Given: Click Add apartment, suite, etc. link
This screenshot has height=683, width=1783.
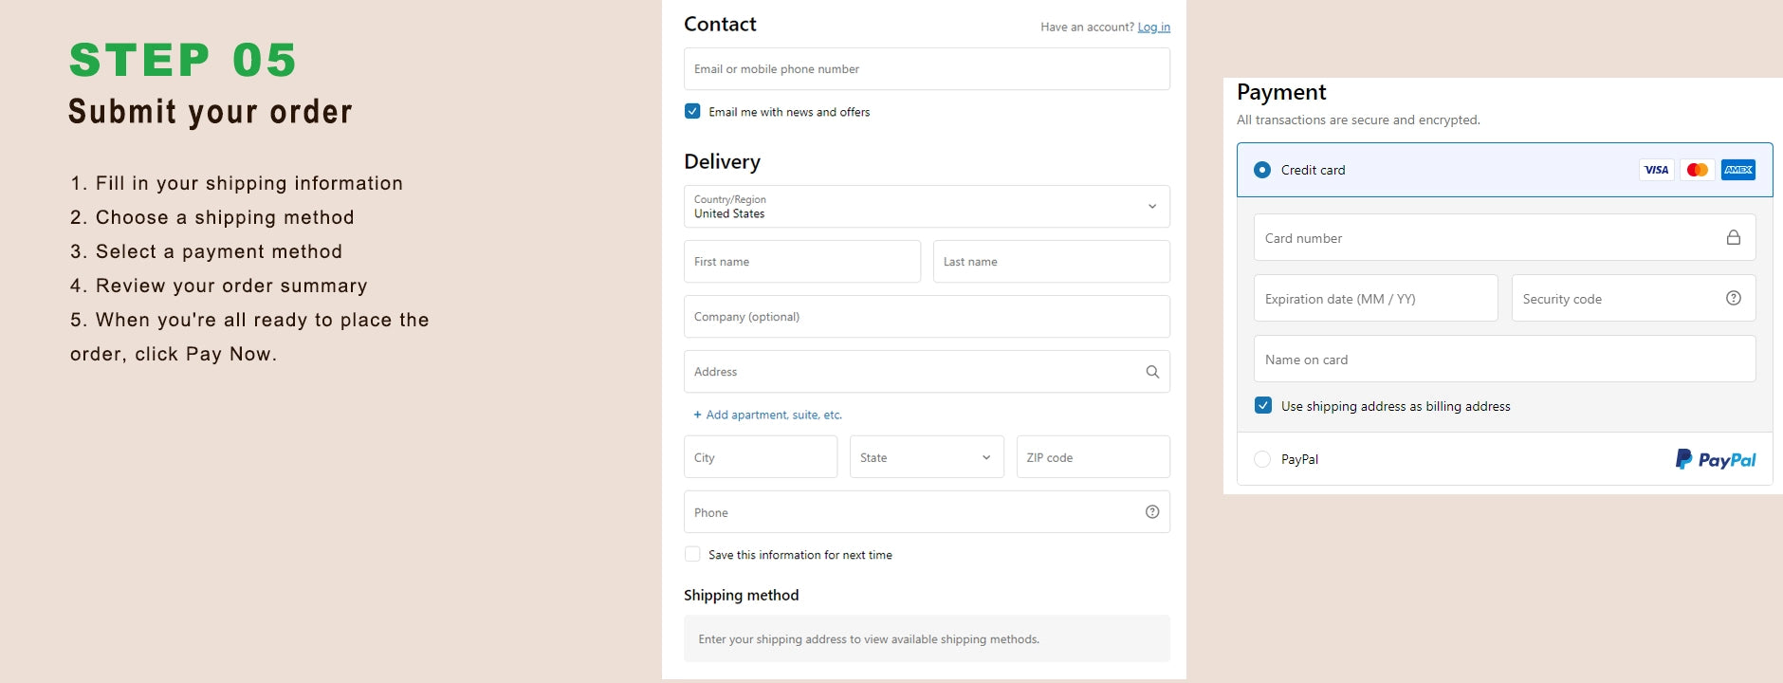Looking at the screenshot, I should tap(772, 415).
